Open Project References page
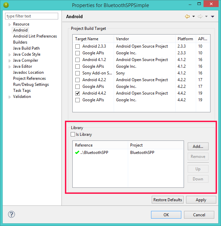This screenshot has height=226, width=221. pos(29,78)
